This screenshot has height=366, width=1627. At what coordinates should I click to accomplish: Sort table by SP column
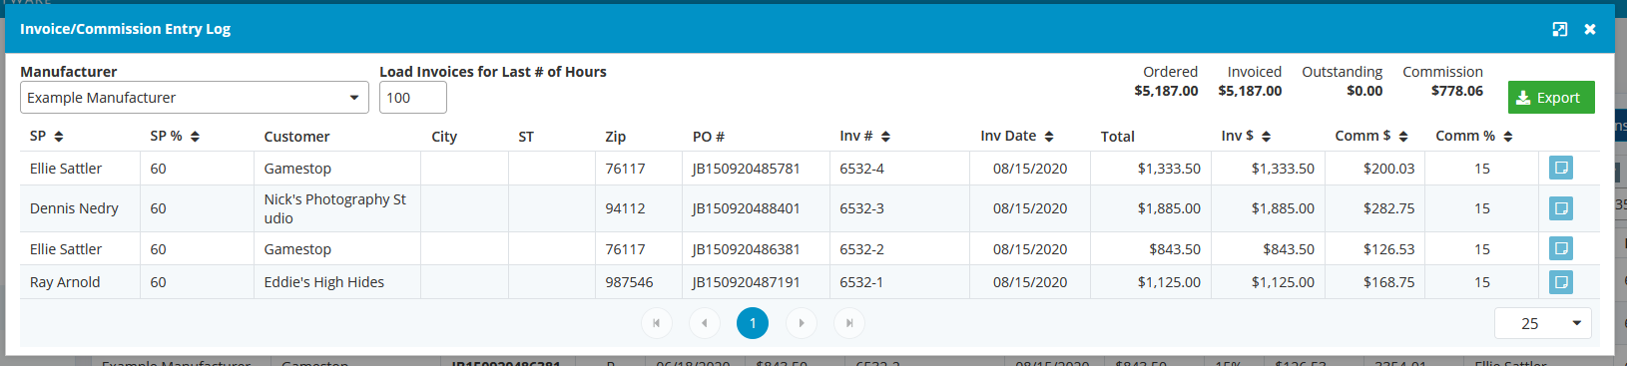click(47, 136)
